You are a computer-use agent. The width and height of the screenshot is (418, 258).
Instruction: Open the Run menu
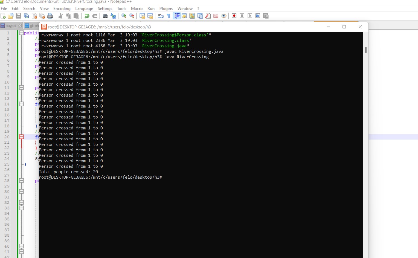(151, 8)
